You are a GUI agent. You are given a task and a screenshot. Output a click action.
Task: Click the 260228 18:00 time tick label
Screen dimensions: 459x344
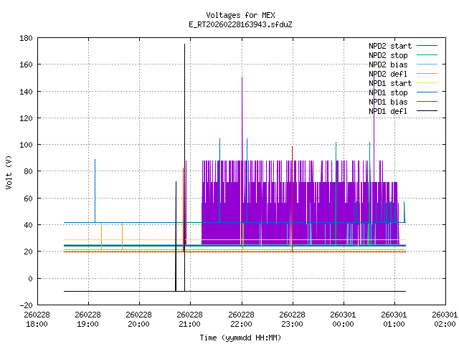37,319
